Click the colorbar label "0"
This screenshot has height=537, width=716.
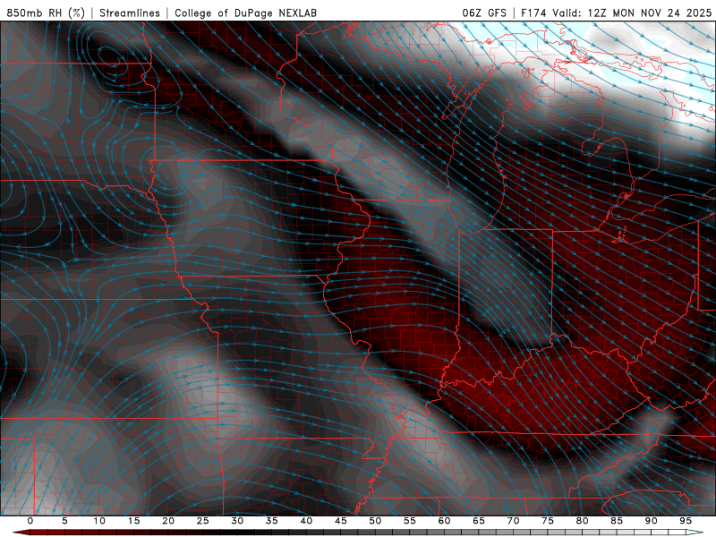click(x=30, y=521)
